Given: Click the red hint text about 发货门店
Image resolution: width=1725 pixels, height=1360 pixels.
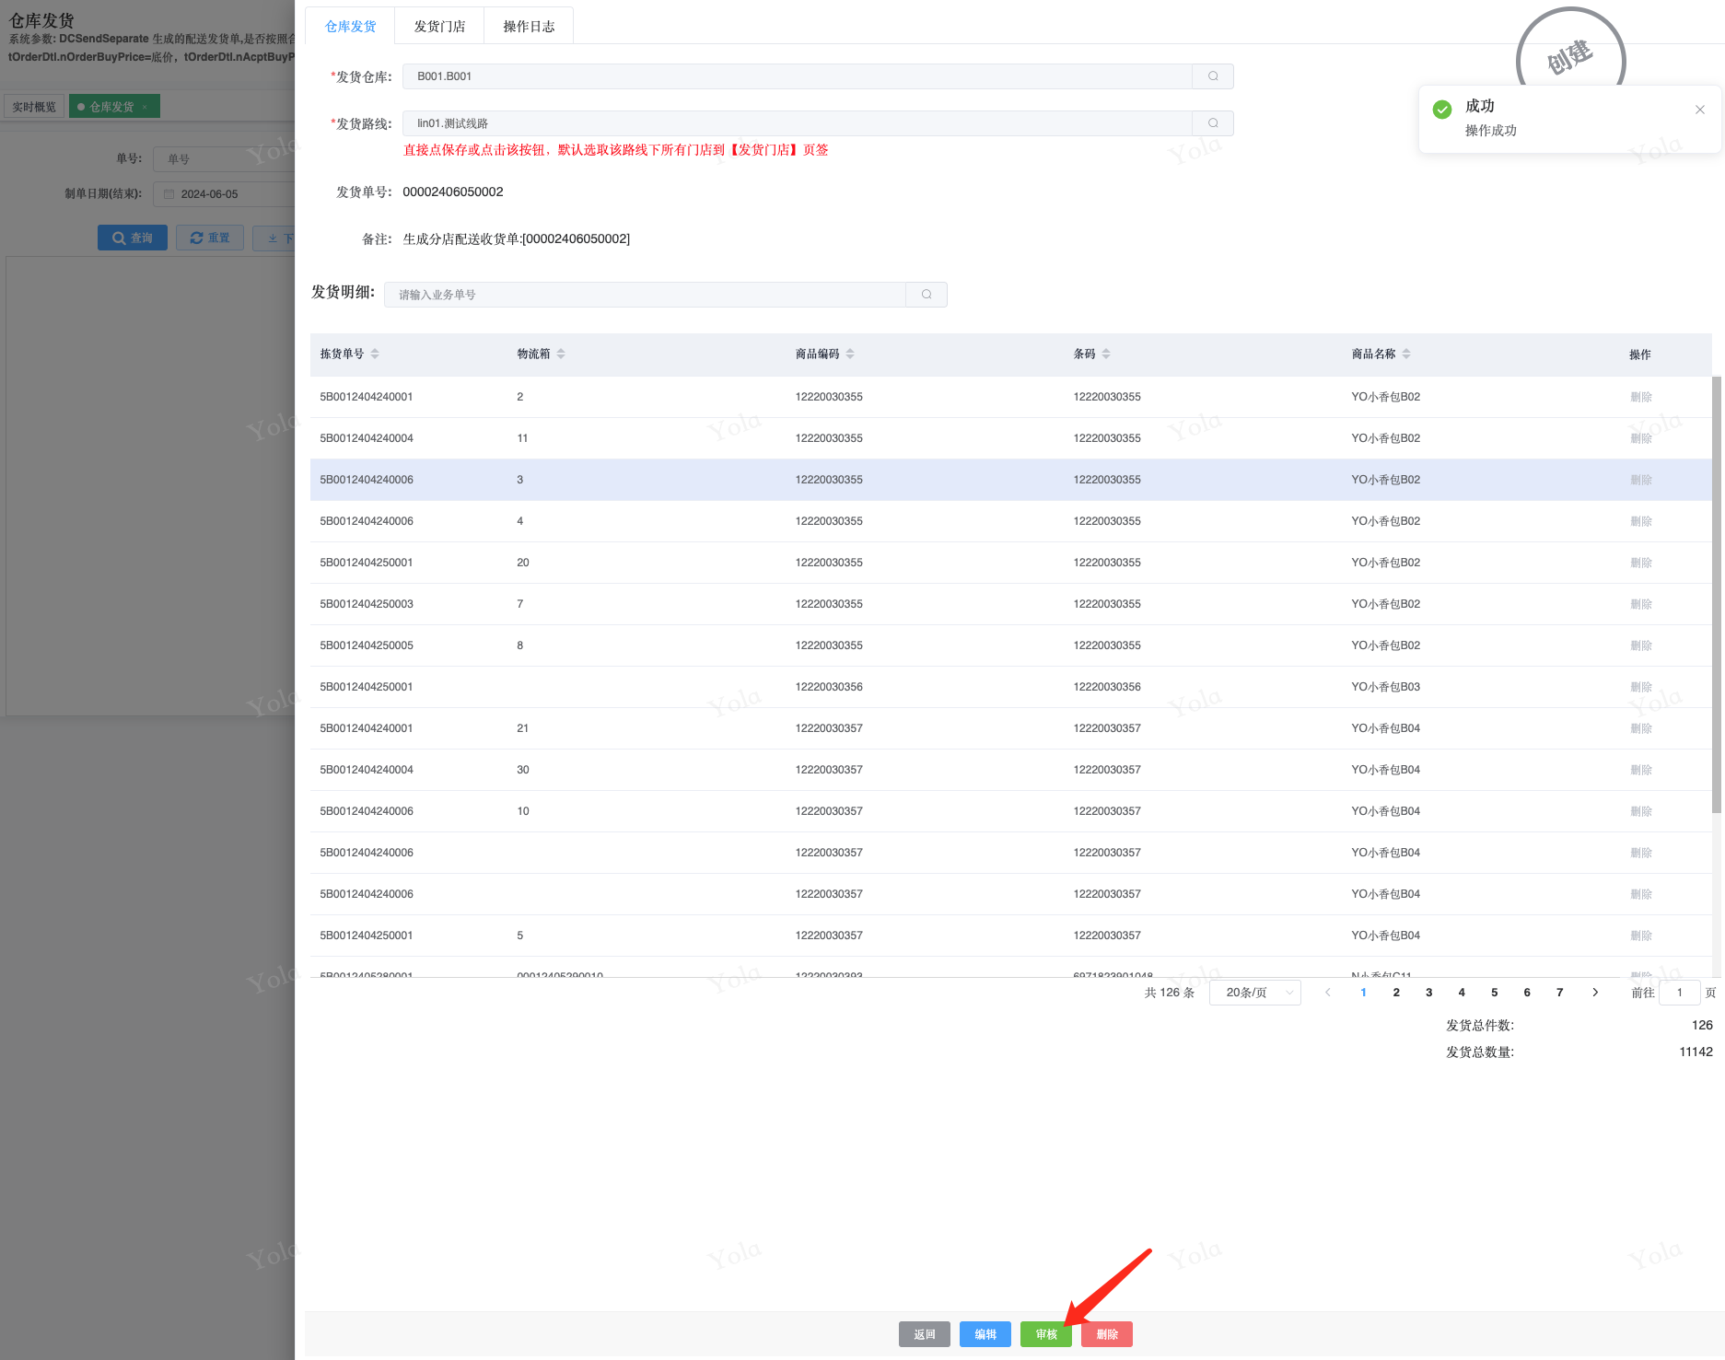Looking at the screenshot, I should [x=616, y=150].
